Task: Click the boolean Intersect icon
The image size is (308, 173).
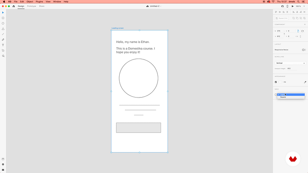Action: pos(301,18)
